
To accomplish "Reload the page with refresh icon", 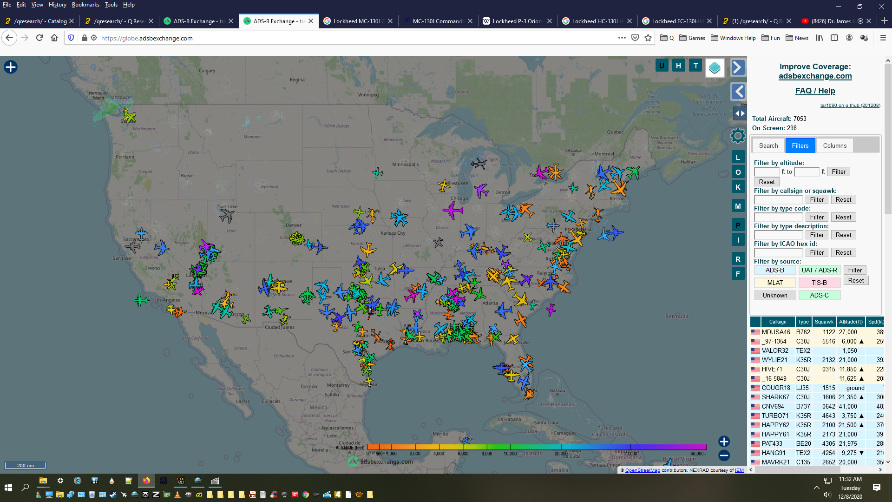I will 39,38.
